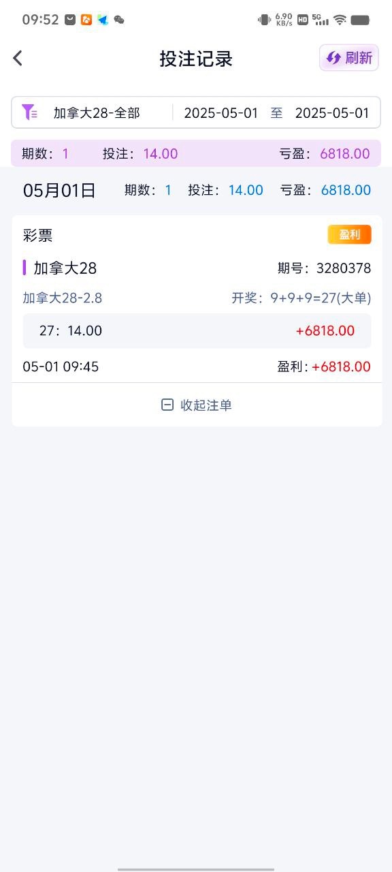Click the orange 盈利 profit badge

tap(349, 234)
